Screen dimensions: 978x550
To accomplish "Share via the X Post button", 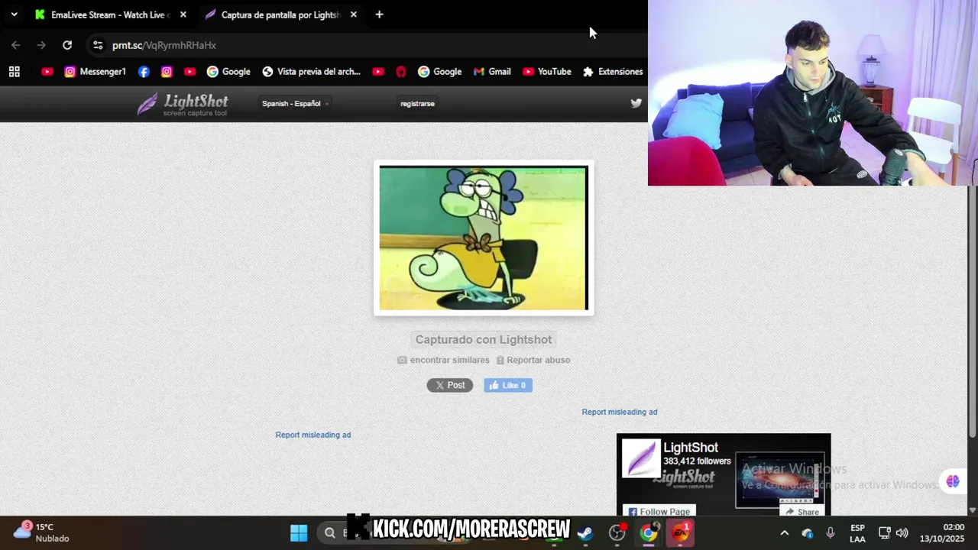I will click(450, 385).
